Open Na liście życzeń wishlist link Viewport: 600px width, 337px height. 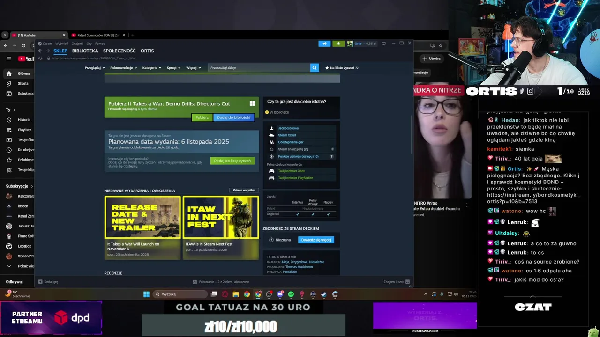point(342,68)
